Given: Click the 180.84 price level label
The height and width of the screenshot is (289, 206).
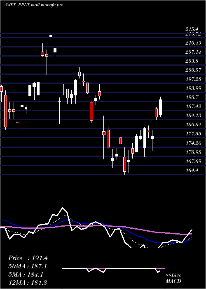Looking at the screenshot, I should (193, 125).
